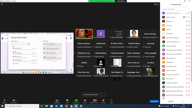Toggle video for Dhani Ryan Sutansyah in list
192x108 pixels.
coord(189,38)
